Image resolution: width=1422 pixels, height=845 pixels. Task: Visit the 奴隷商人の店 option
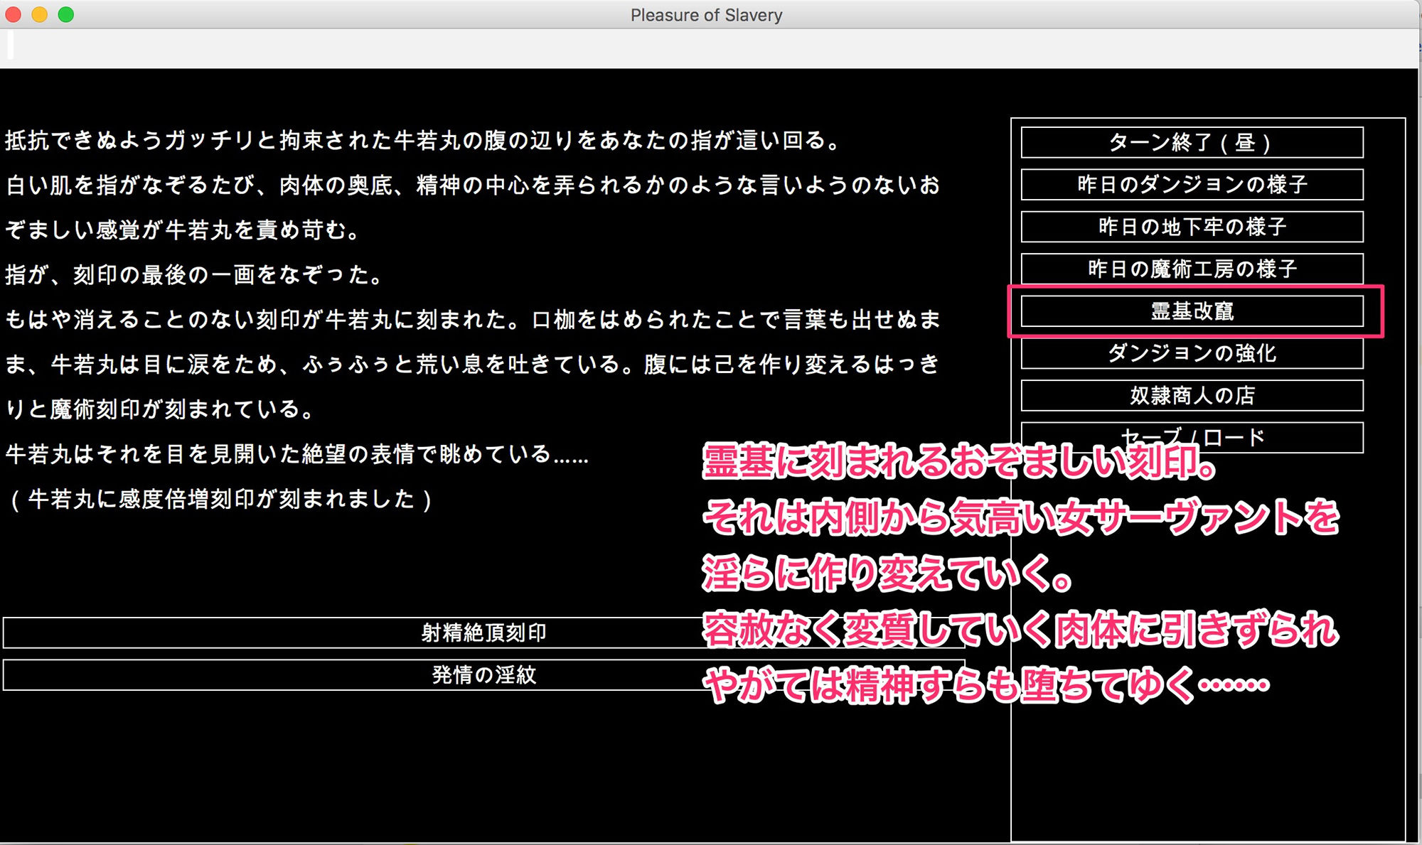click(1192, 395)
